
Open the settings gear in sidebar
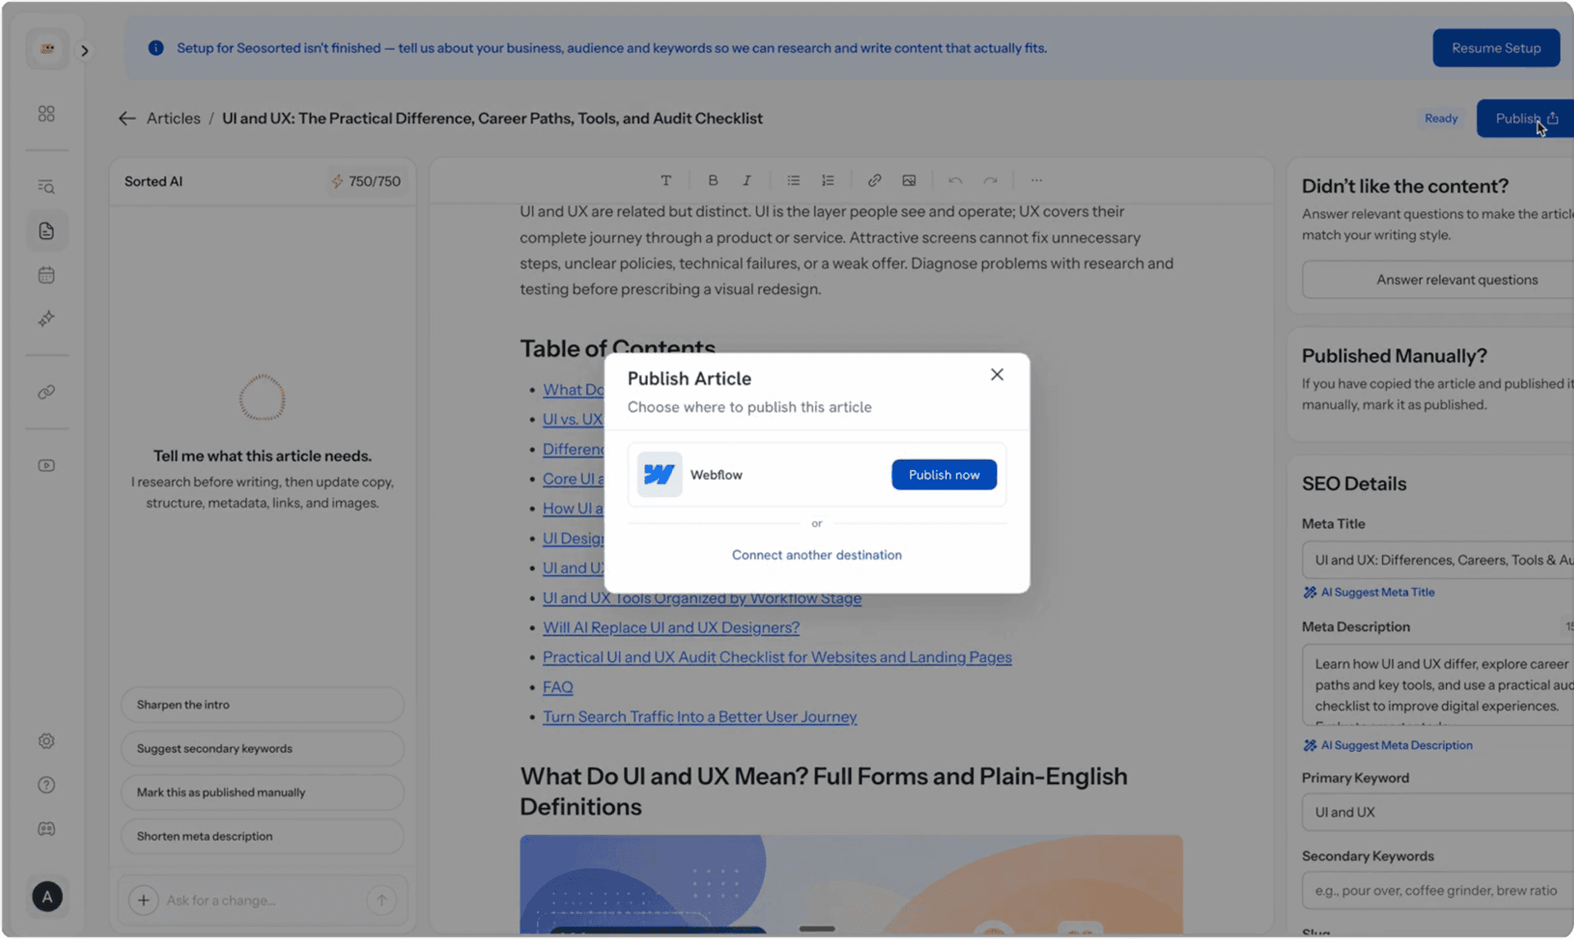[47, 741]
